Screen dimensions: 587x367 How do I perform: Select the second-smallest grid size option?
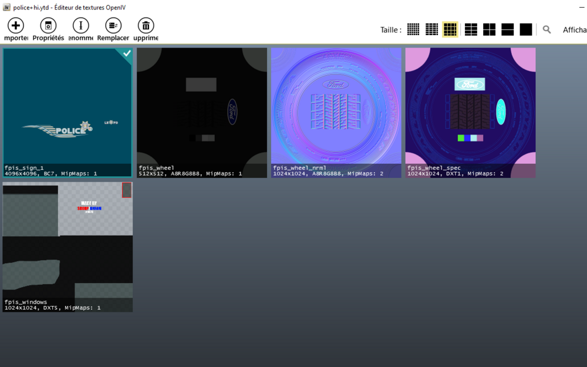(431, 29)
